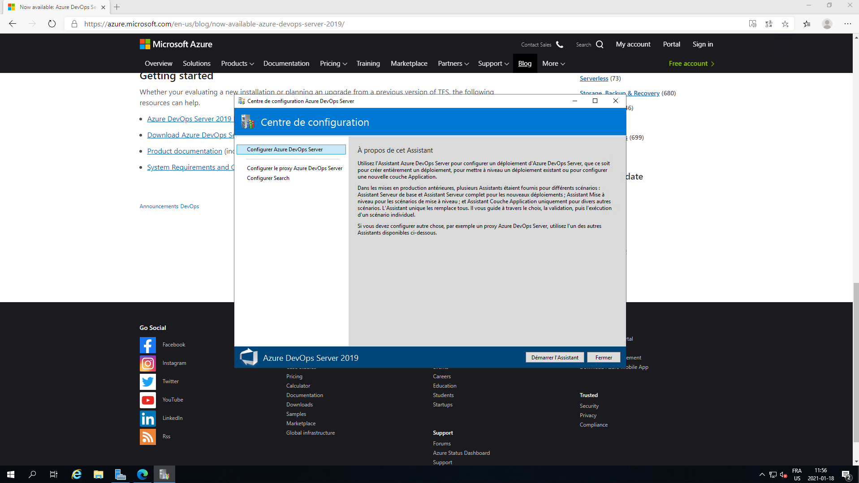Open the Support dropdown menu
Viewport: 859px width, 483px height.
[493, 64]
